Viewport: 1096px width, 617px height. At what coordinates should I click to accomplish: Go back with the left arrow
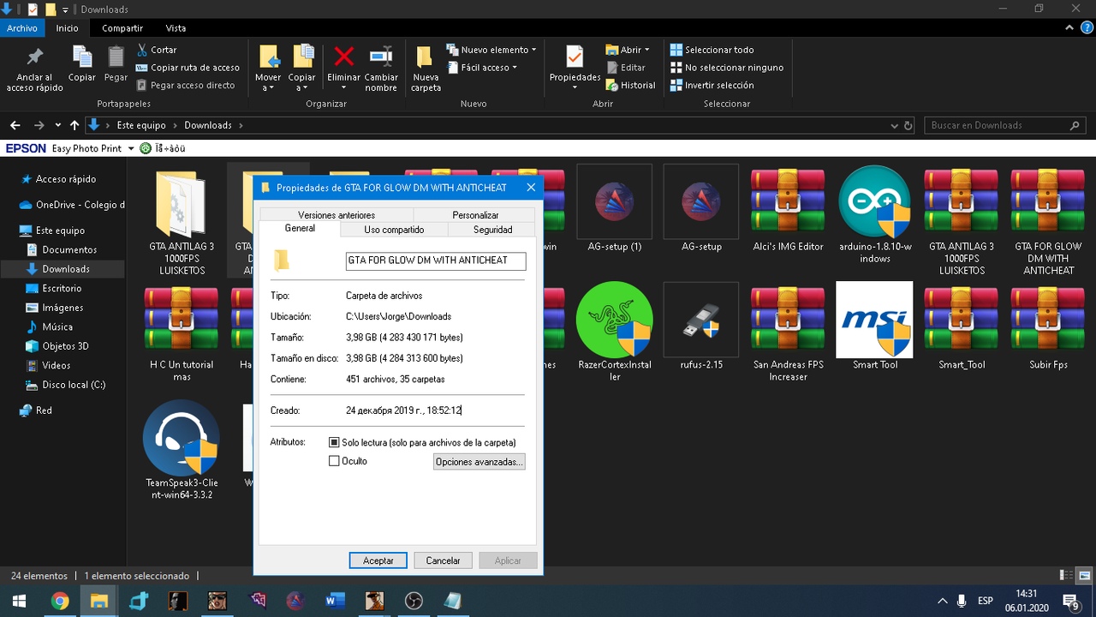click(x=15, y=125)
